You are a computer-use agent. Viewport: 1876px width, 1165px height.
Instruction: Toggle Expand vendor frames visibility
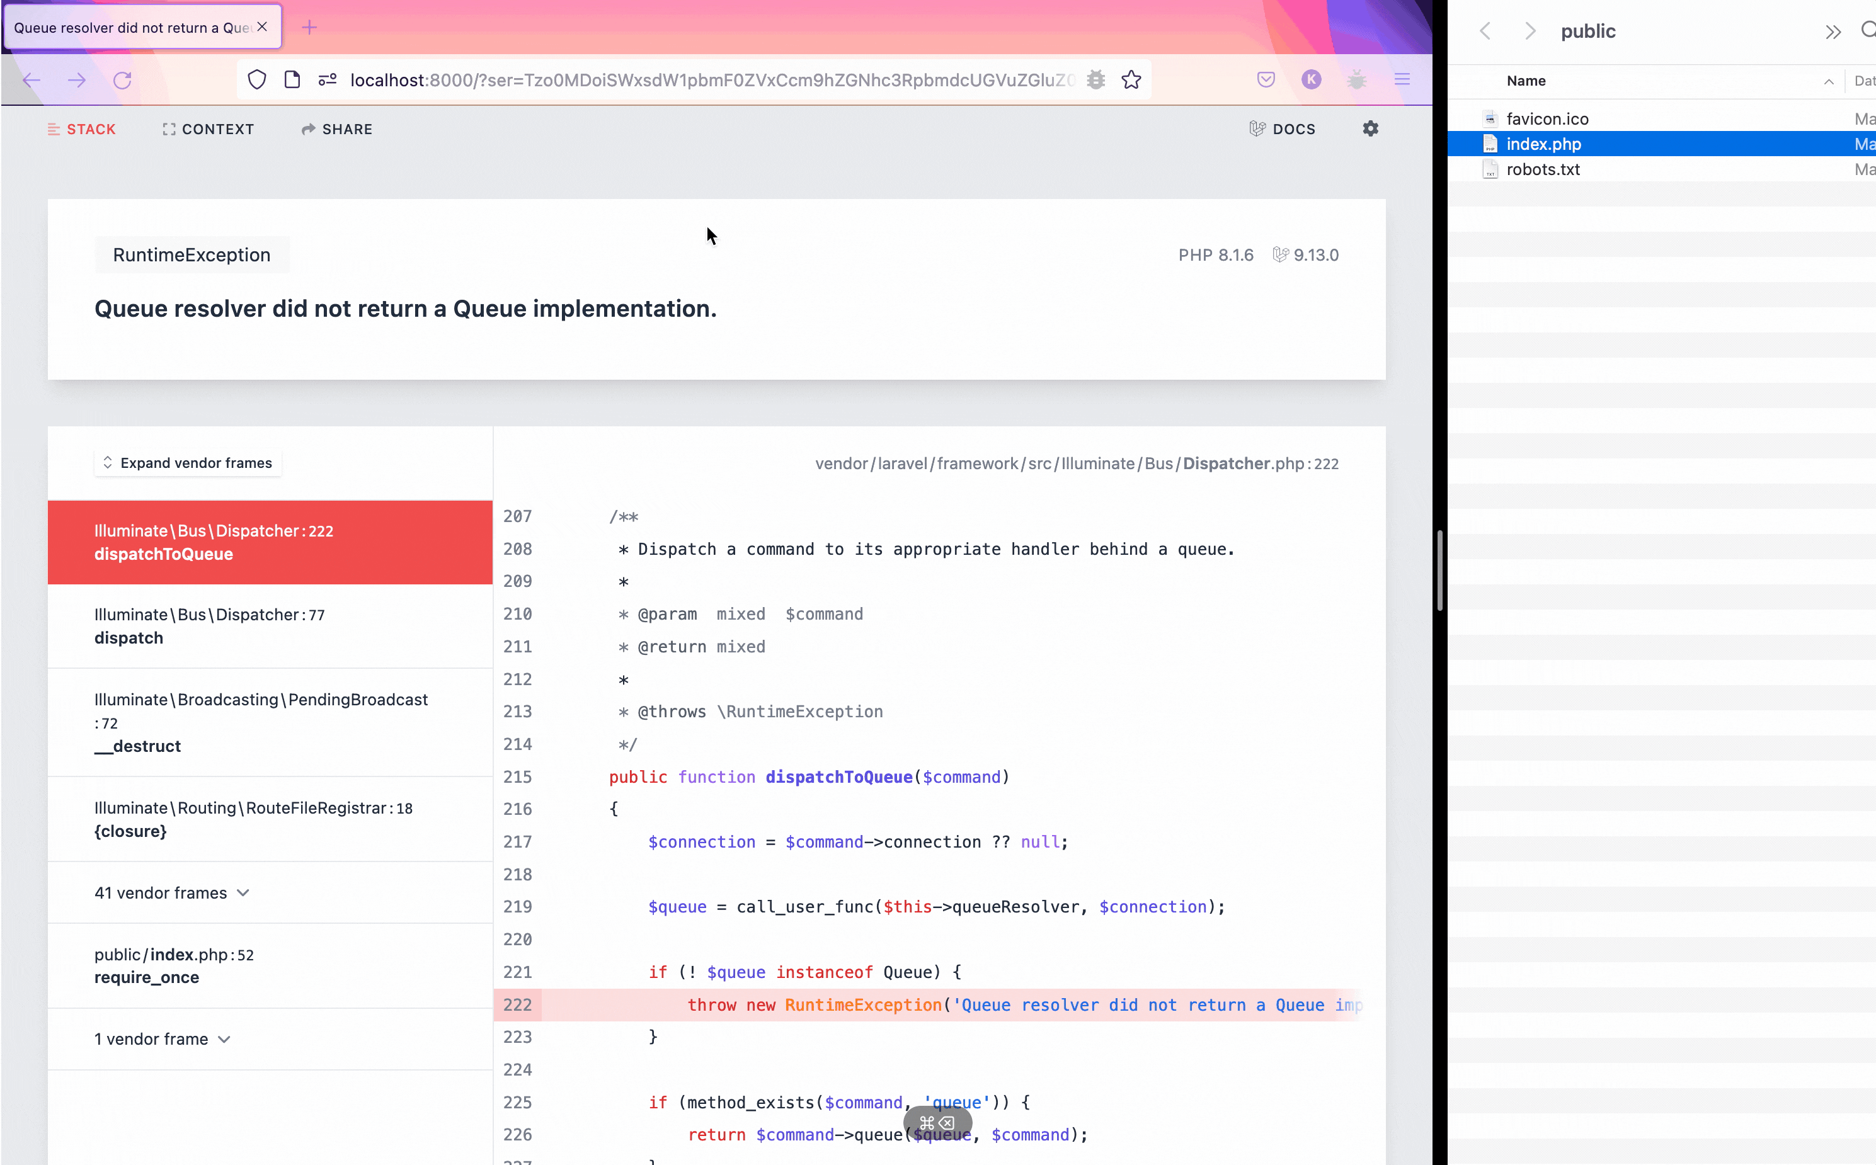188,462
